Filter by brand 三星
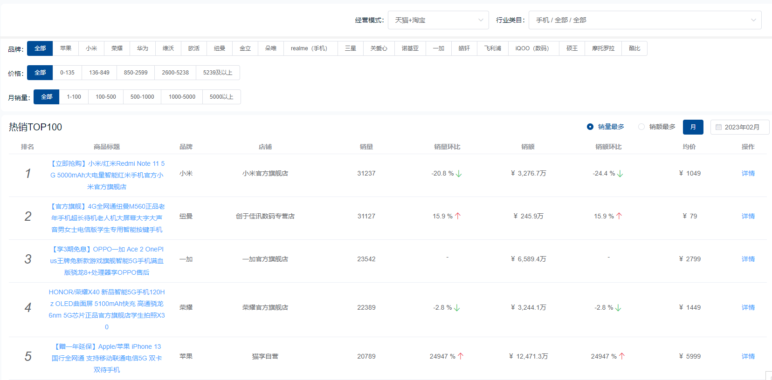772x380 pixels. (x=351, y=48)
